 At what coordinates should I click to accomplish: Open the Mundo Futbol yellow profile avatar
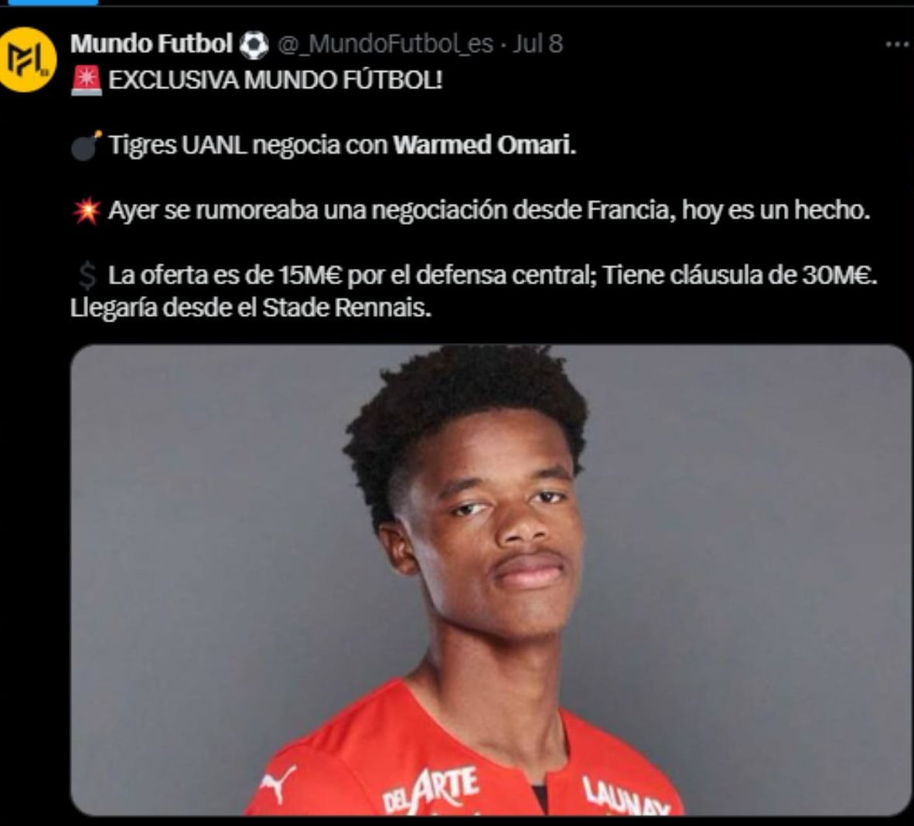tap(27, 59)
